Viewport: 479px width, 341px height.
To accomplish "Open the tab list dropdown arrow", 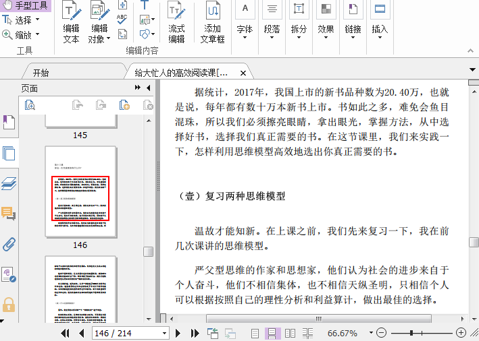I will (x=473, y=70).
